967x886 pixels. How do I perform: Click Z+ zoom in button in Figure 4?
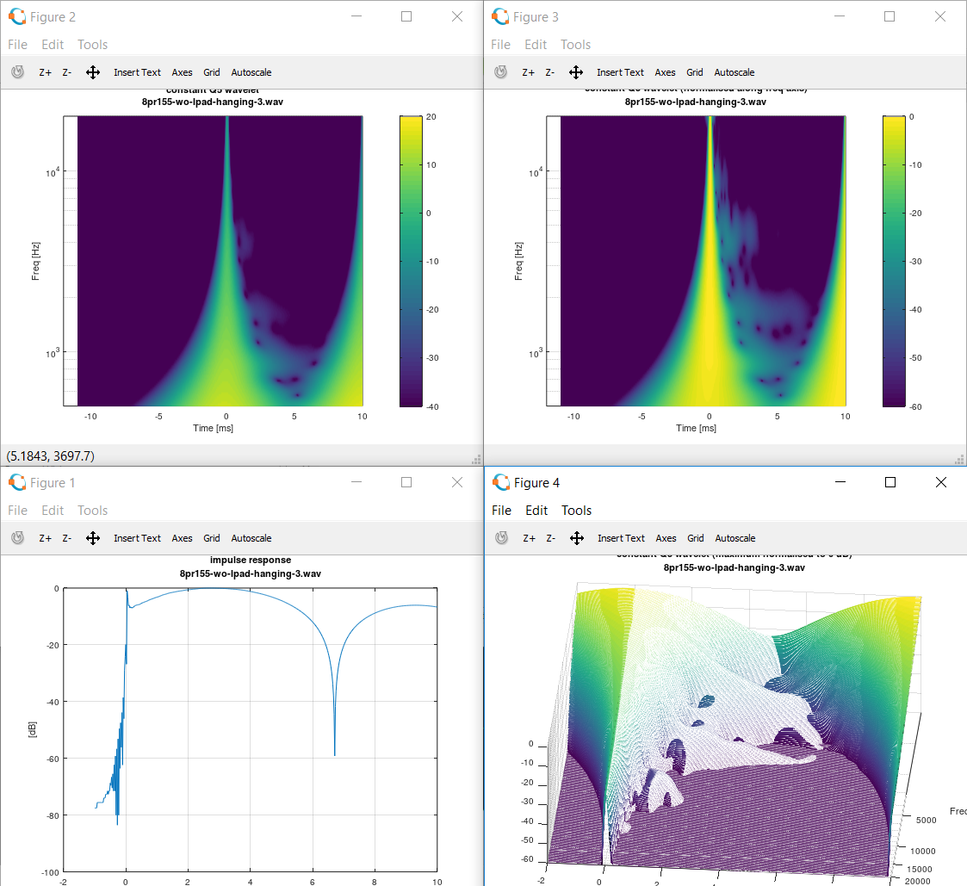(529, 537)
